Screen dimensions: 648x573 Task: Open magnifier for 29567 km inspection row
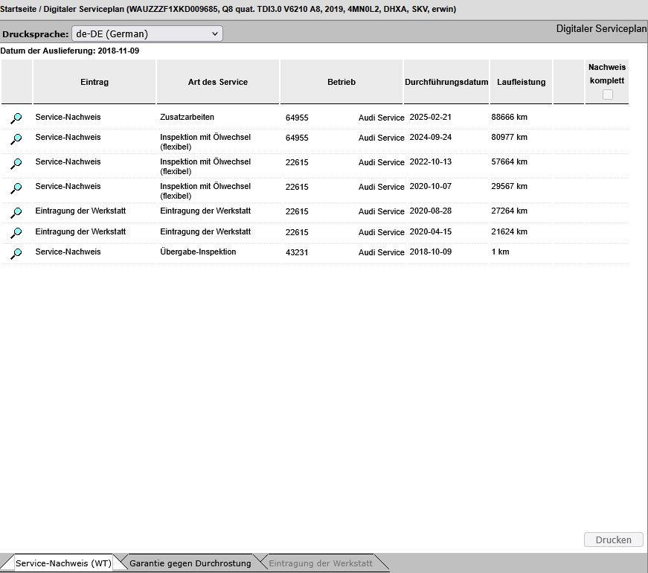click(x=16, y=188)
